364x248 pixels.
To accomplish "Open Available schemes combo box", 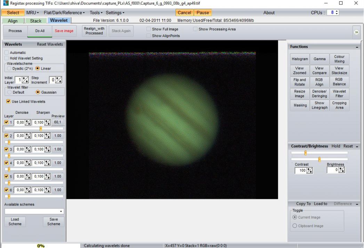I will coord(34,211).
